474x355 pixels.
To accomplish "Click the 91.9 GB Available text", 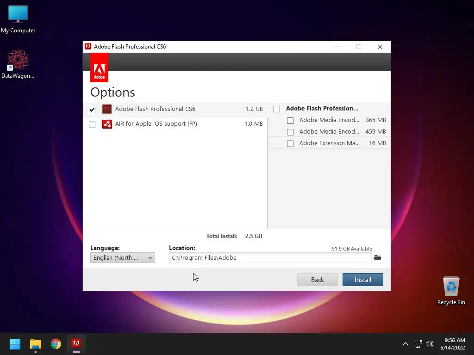I will 352,249.
